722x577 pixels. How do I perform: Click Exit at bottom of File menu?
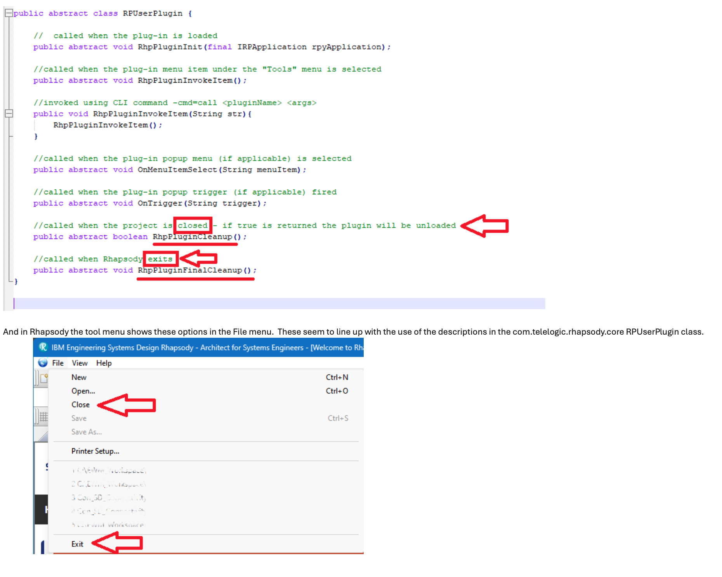tap(77, 544)
